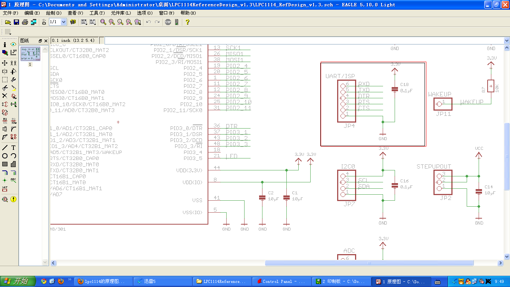The image size is (510, 287).
Task: Redraw the schematic view
Action: click(x=129, y=22)
